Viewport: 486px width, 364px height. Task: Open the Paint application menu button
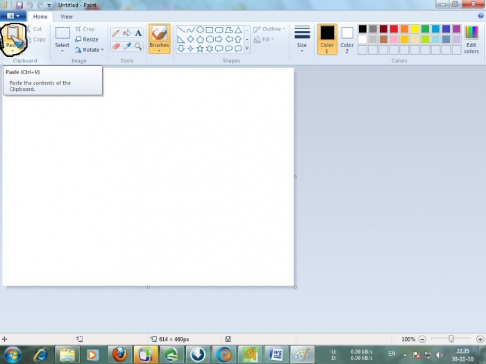[13, 16]
